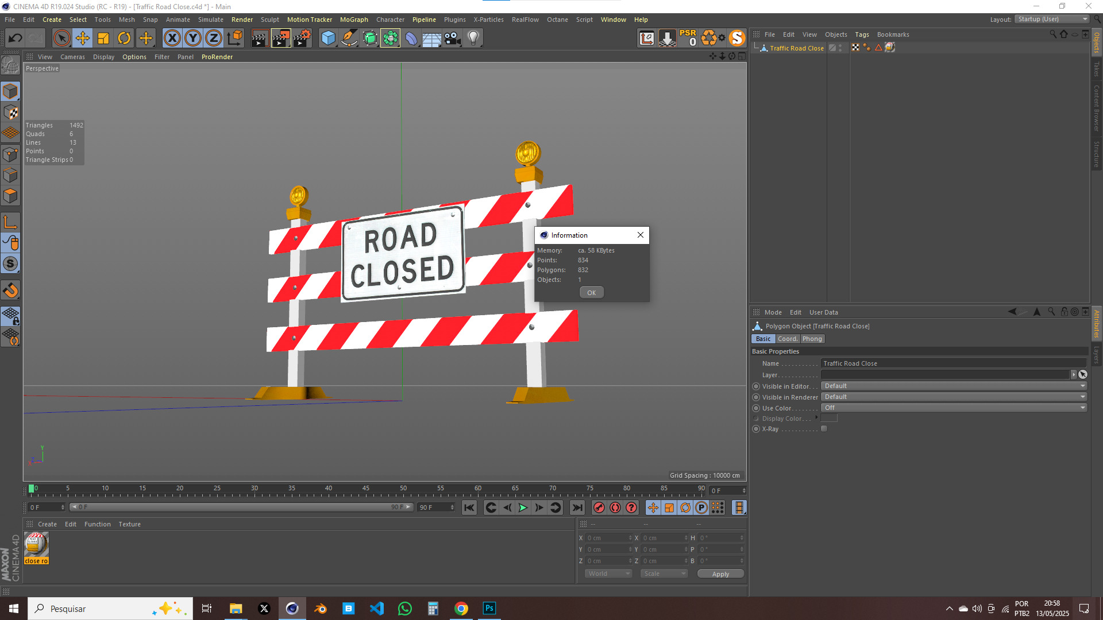Open the Deformer object palette
Image resolution: width=1103 pixels, height=620 pixels.
[x=411, y=38]
